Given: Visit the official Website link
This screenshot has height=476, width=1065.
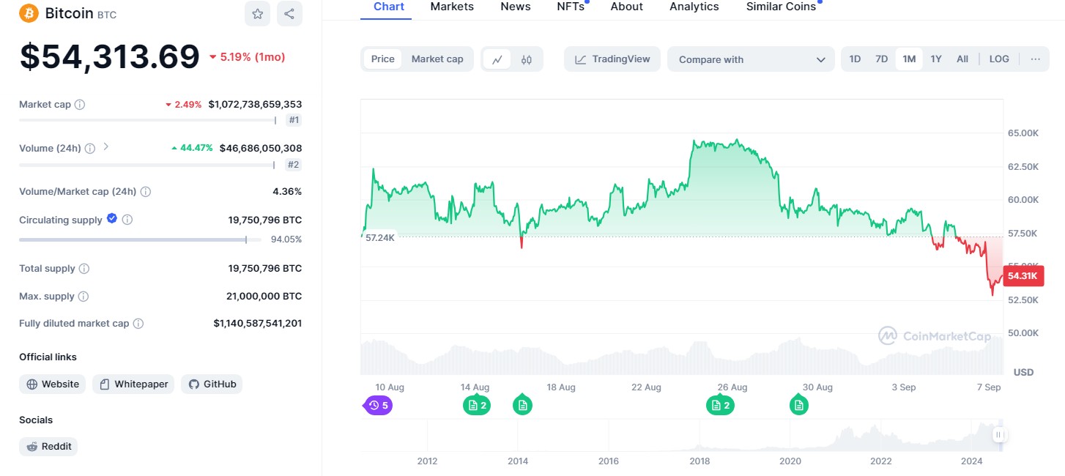Looking at the screenshot, I should click(52, 384).
